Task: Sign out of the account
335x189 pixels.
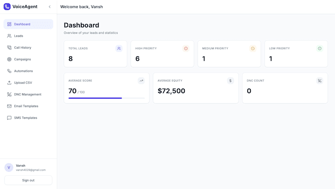Action: click(x=28, y=180)
